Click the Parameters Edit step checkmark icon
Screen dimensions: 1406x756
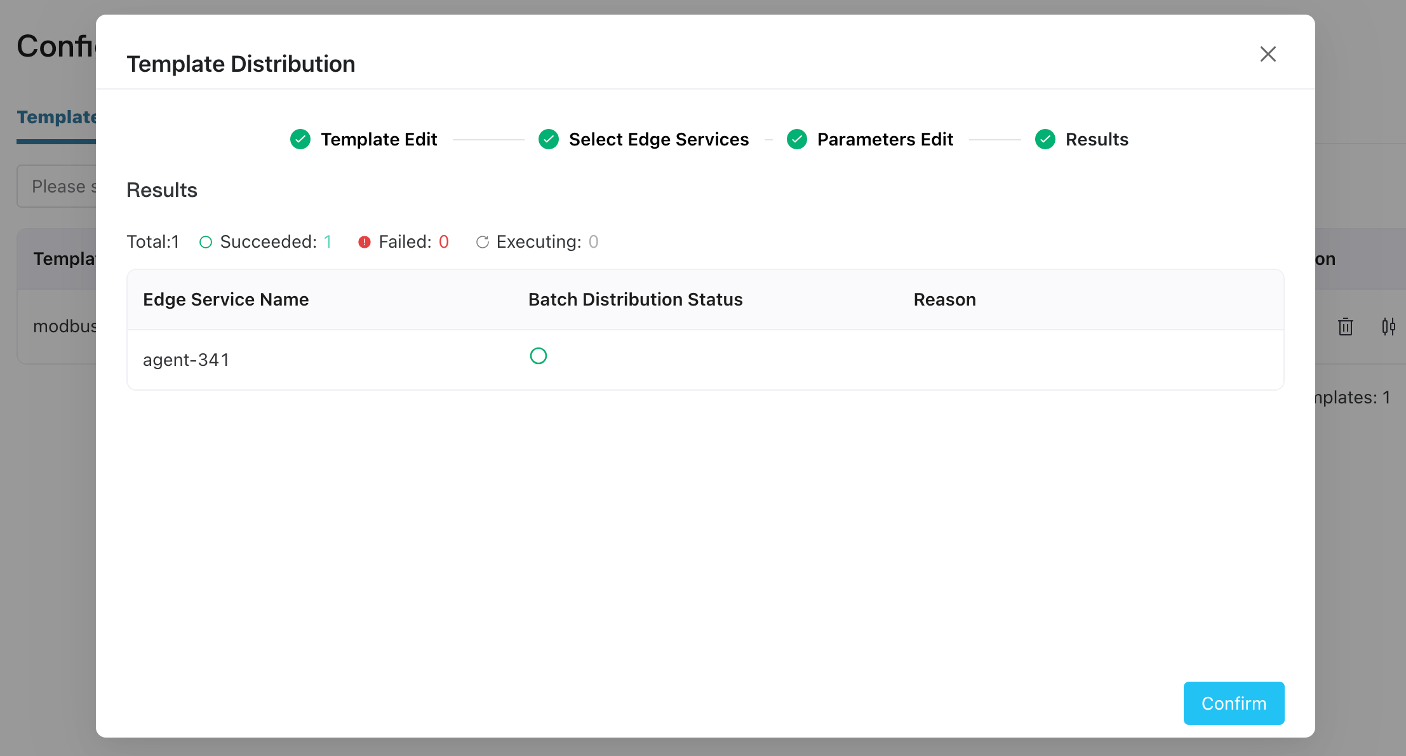tap(796, 139)
